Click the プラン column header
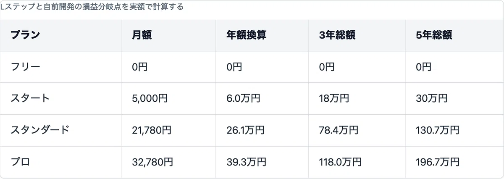 25,35
